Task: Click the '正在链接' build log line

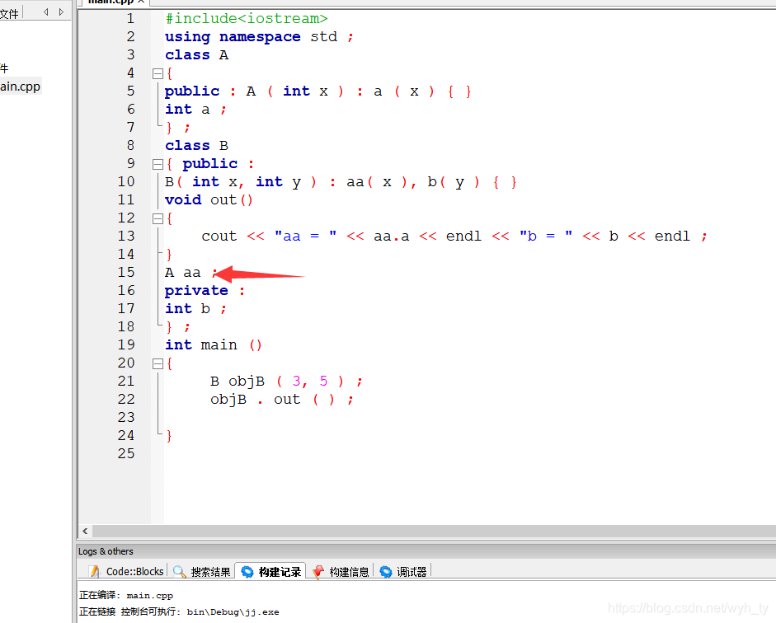Action: point(179,612)
